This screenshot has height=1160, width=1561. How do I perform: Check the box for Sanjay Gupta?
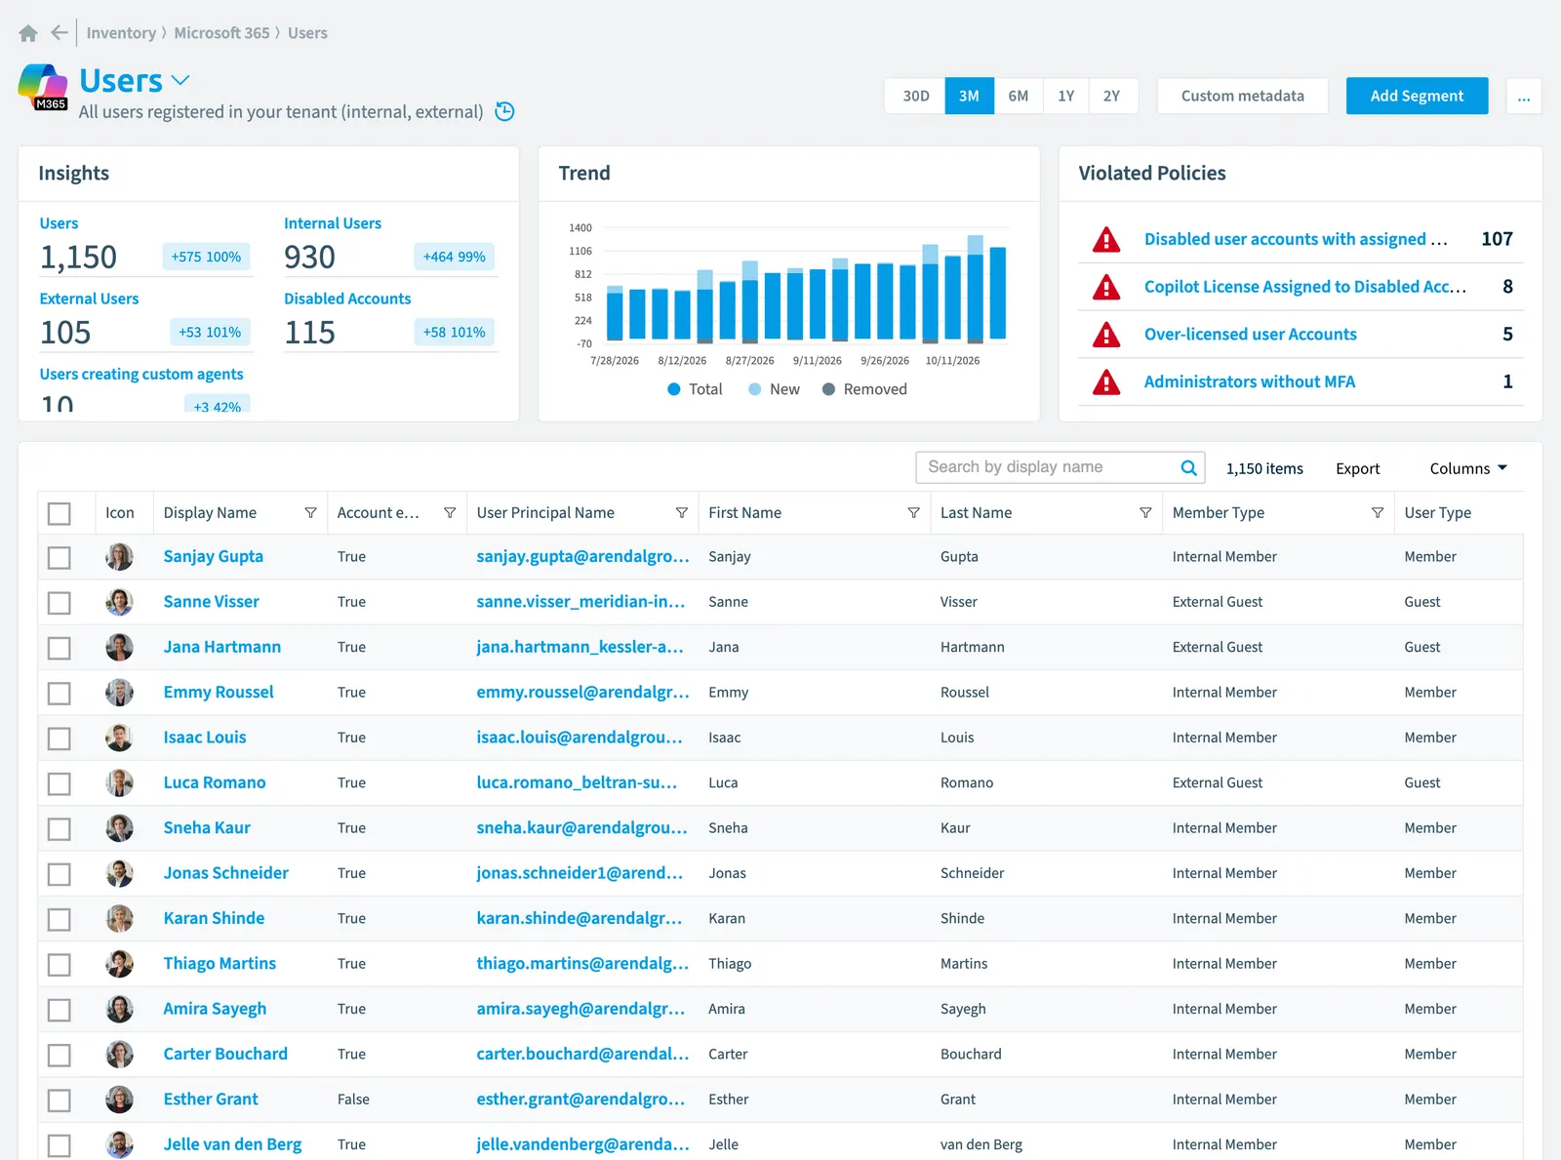point(60,557)
